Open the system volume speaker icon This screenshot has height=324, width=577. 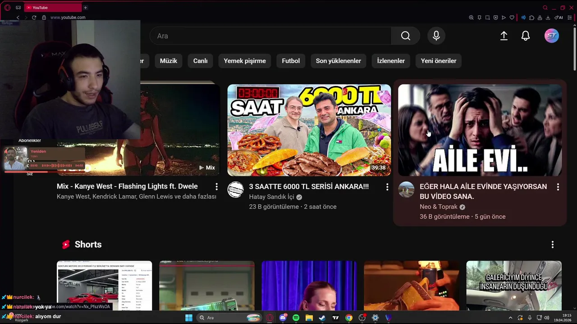tap(547, 318)
